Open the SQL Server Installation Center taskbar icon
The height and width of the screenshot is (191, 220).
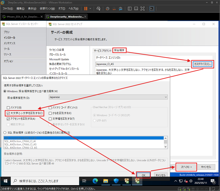pos(127,181)
